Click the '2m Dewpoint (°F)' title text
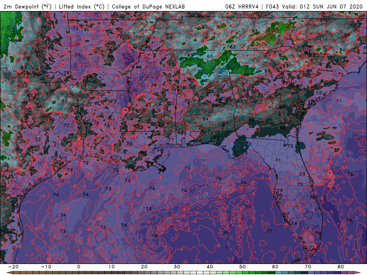Screen dimensions: 367x275 click(28, 6)
